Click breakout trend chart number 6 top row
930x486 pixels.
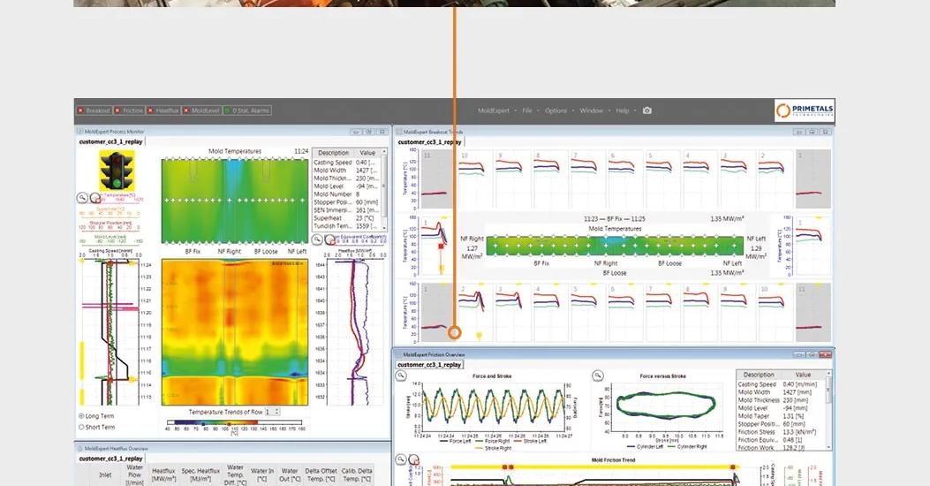tap(625, 178)
